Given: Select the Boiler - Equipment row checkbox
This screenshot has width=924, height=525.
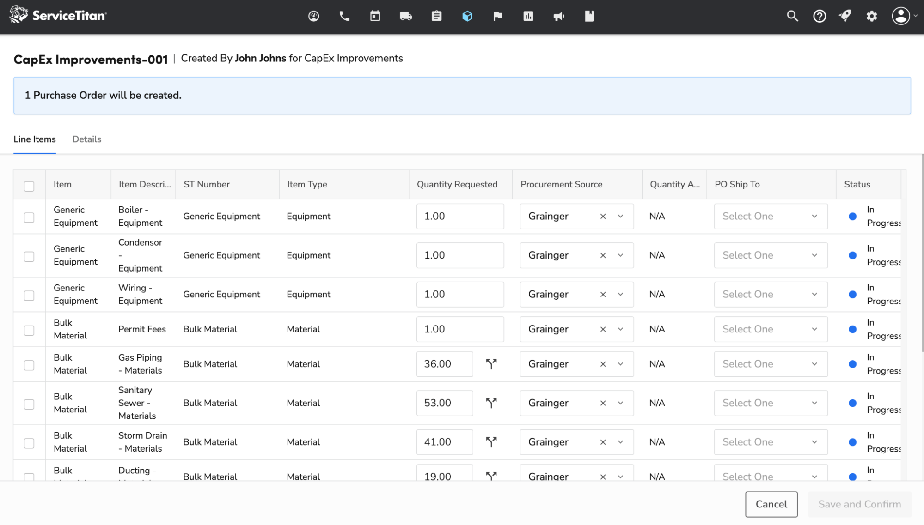Looking at the screenshot, I should pyautogui.click(x=29, y=217).
